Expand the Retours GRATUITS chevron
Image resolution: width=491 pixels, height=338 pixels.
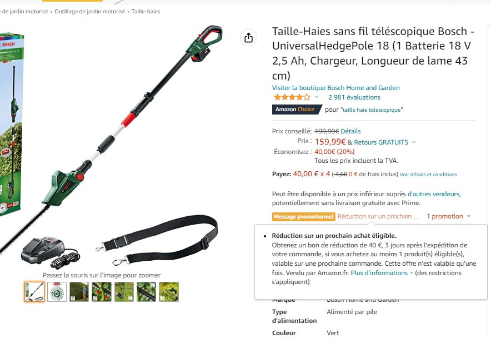tap(414, 142)
